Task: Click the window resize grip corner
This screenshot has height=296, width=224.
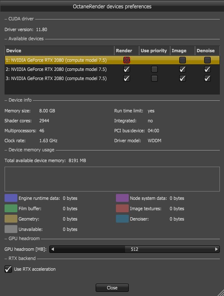Action: [220, 292]
